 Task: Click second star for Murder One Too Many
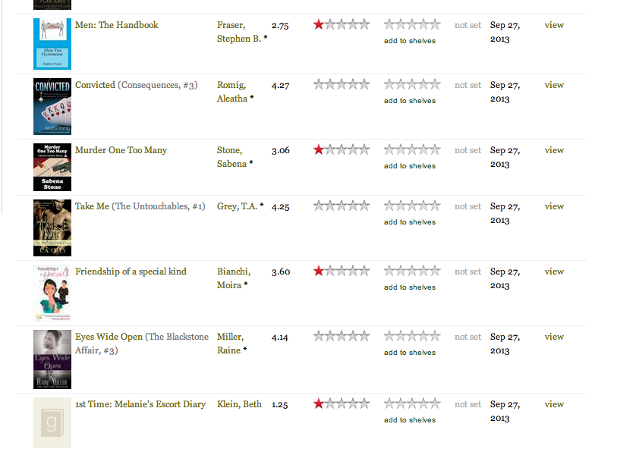pos(330,149)
